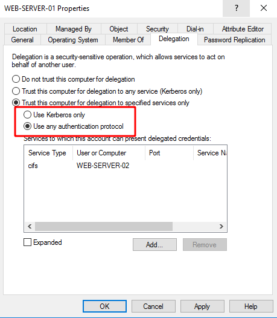Click the left scroll arrow in services list
The height and width of the screenshot is (318, 277).
coord(30,226)
